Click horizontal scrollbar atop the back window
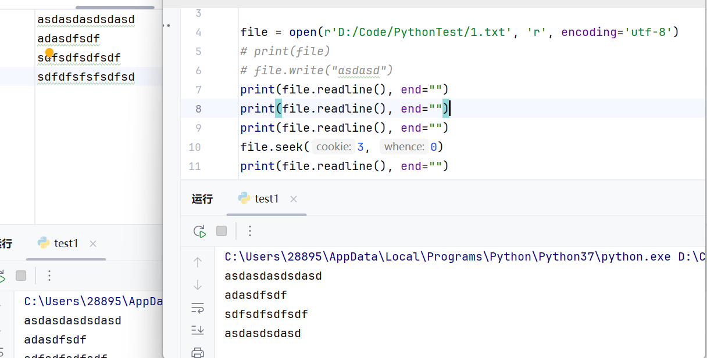Viewport: 707px width, 358px height. coord(115,8)
